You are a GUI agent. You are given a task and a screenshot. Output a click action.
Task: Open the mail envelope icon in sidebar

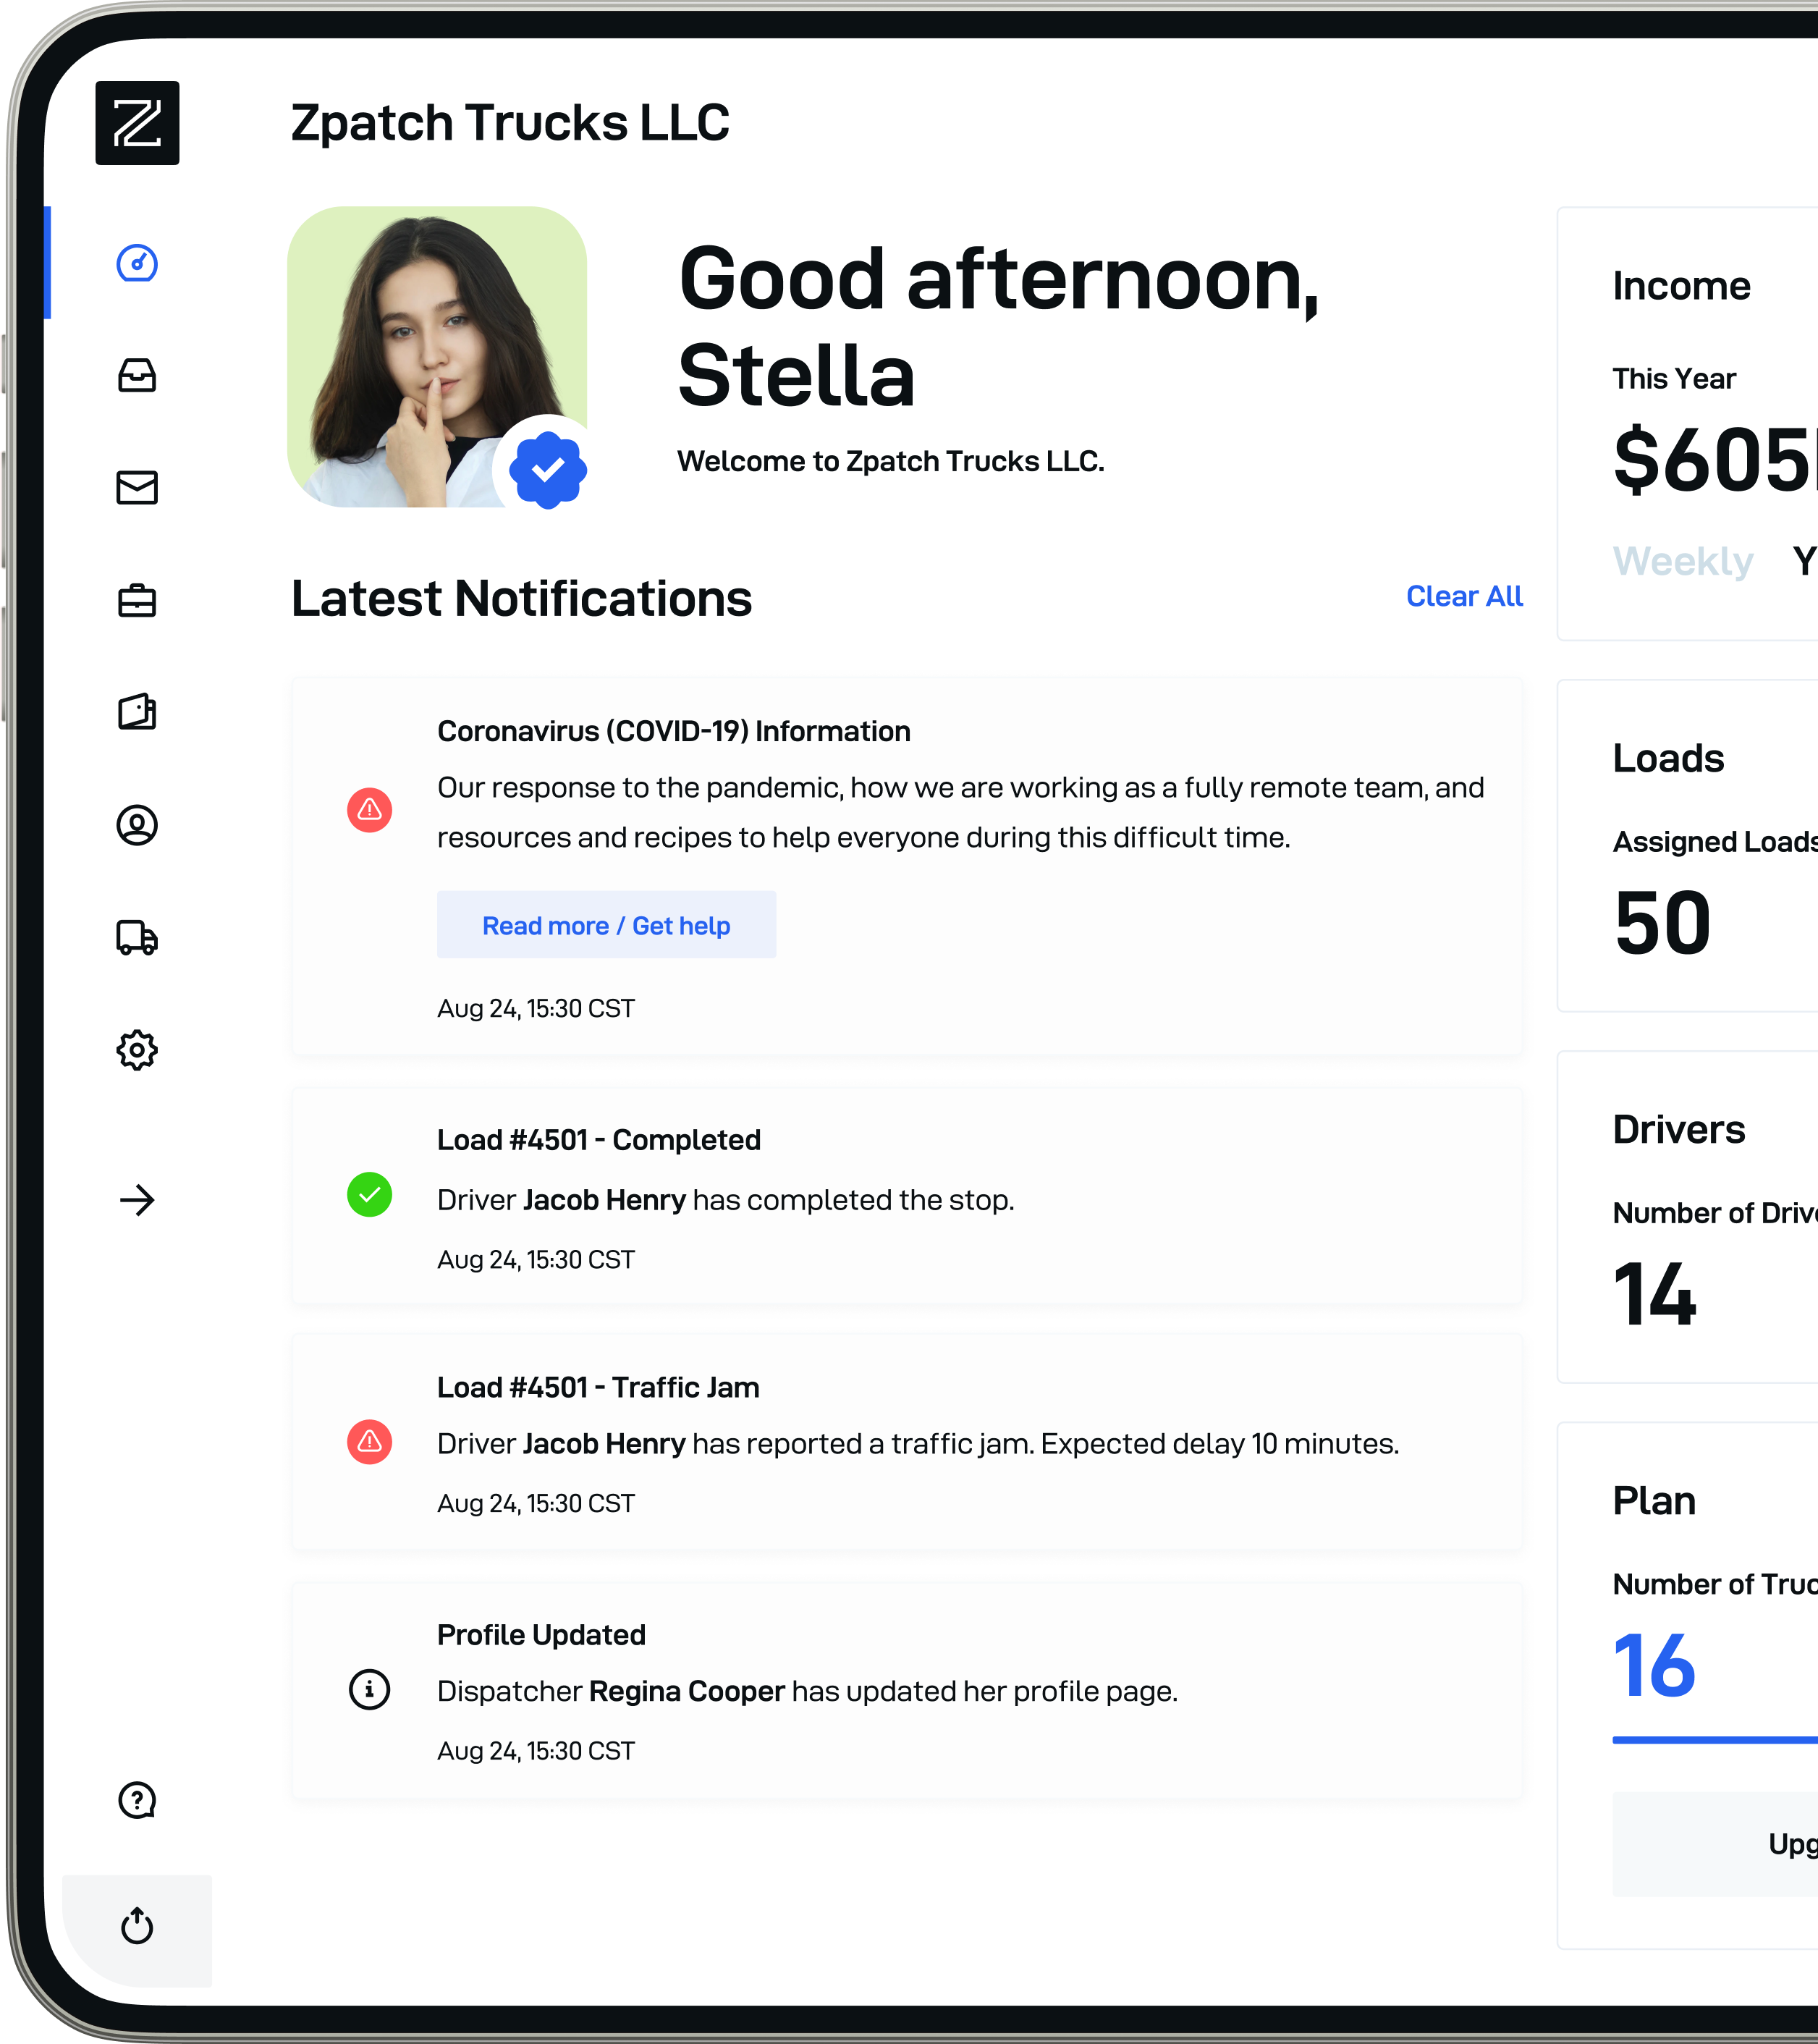[137, 488]
